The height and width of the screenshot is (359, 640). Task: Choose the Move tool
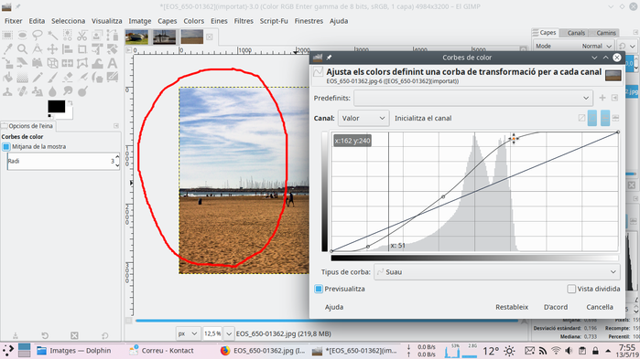click(52, 49)
